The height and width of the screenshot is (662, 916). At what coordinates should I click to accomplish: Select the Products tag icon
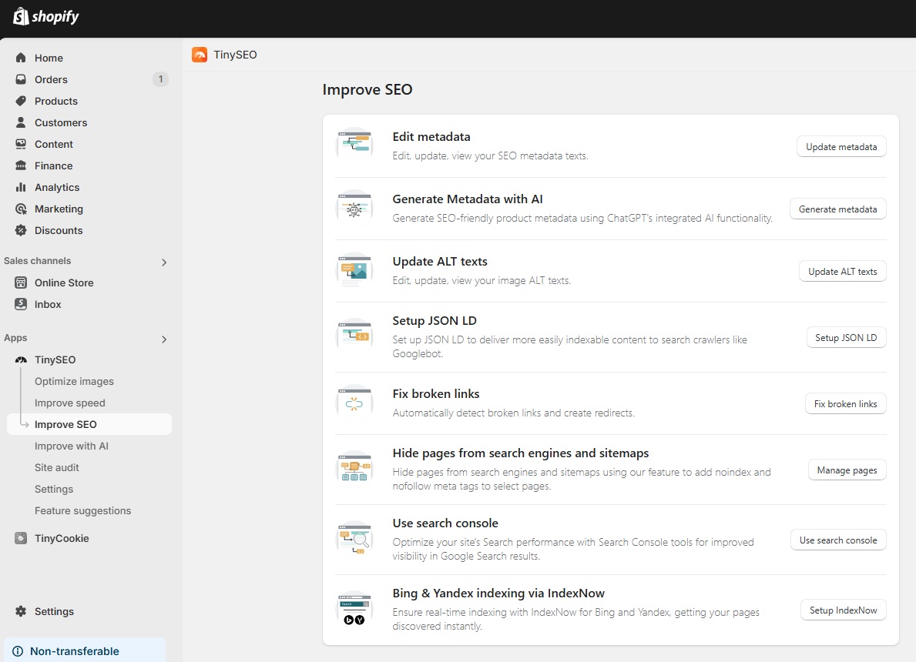click(x=21, y=101)
